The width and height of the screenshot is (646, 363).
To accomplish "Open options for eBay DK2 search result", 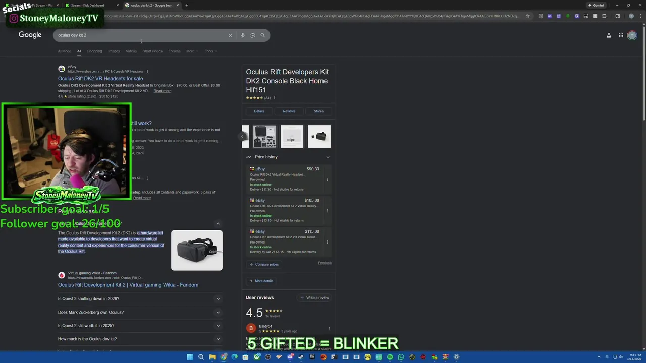I will pyautogui.click(x=147, y=72).
